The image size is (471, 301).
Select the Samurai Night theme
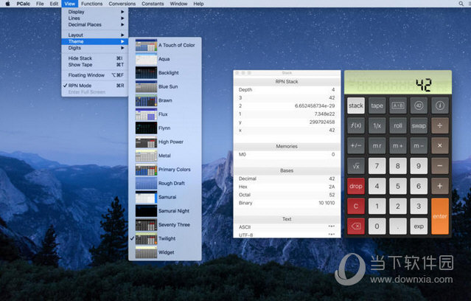[165, 211]
